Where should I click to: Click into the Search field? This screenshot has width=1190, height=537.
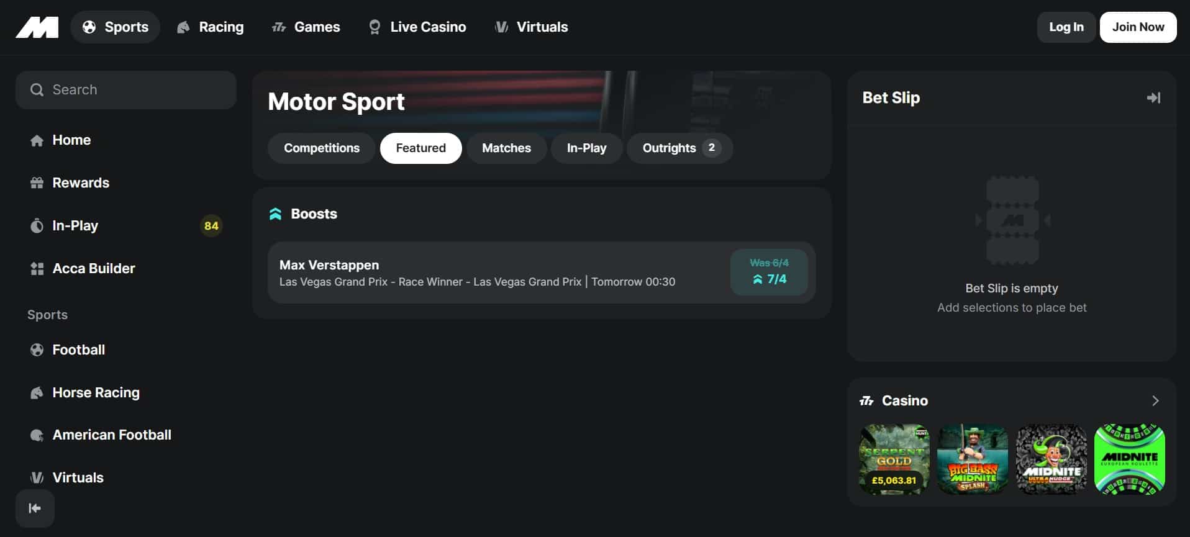pyautogui.click(x=126, y=90)
